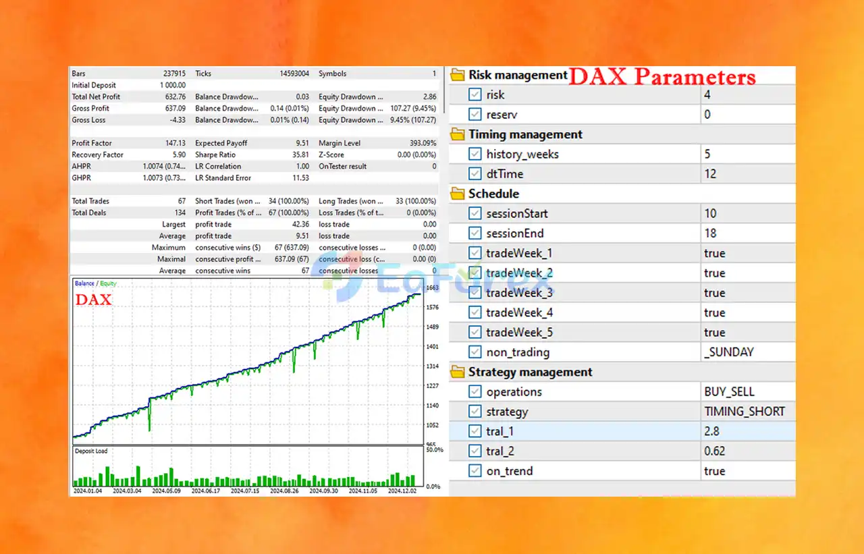Toggle the operations checkbox

click(x=475, y=392)
